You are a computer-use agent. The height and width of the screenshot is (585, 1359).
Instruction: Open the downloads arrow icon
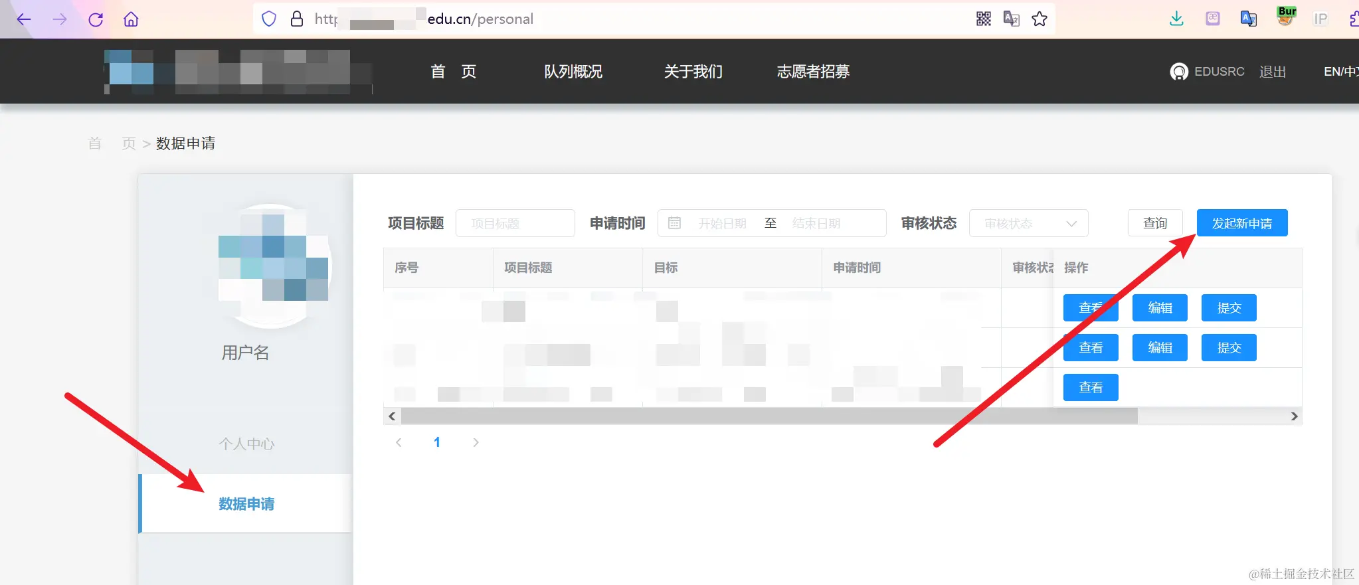pyautogui.click(x=1176, y=19)
